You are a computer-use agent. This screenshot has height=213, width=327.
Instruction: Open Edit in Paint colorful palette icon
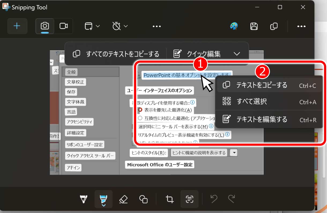point(234,26)
